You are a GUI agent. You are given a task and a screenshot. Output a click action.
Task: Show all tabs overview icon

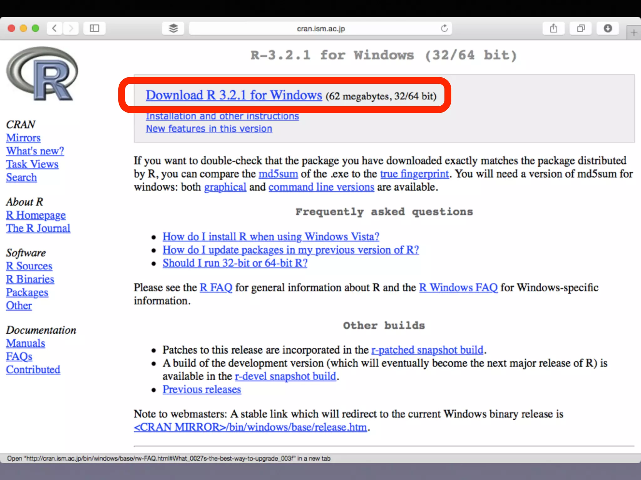581,28
